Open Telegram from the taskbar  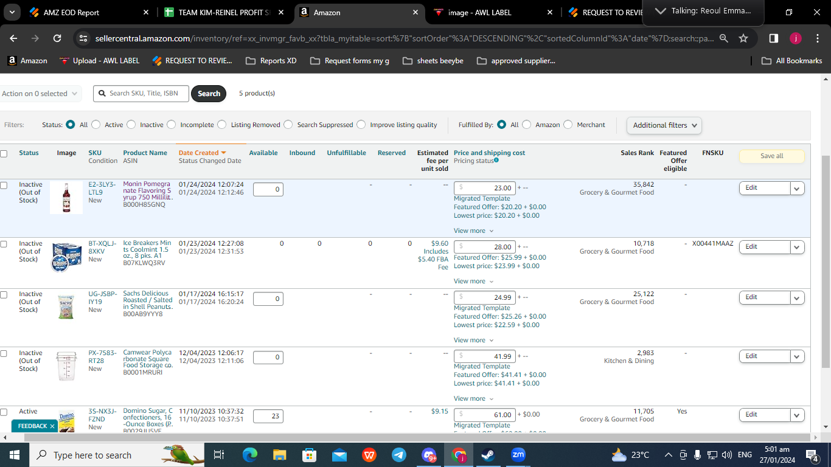(x=398, y=455)
